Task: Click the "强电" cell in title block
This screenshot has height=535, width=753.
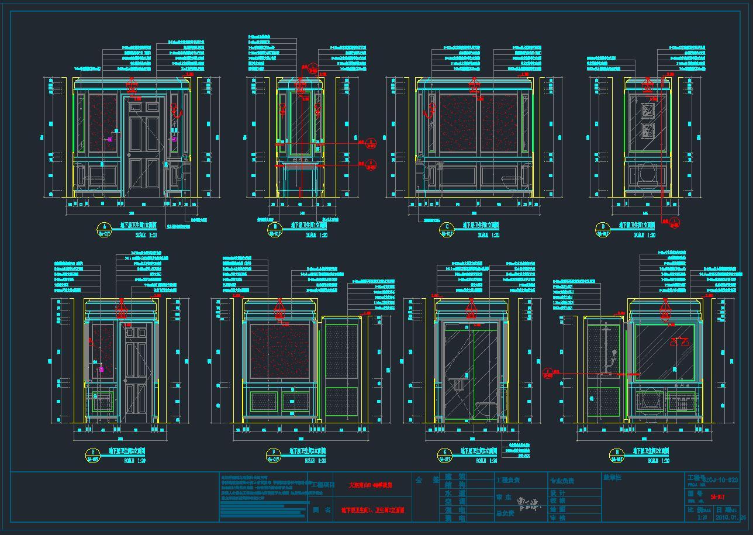Action: [455, 510]
